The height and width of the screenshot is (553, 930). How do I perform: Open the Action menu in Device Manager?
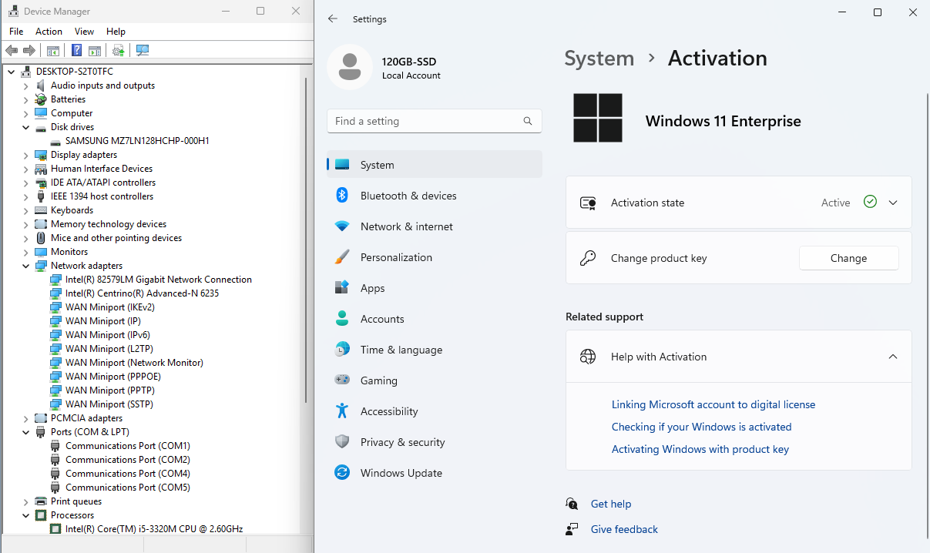[49, 32]
